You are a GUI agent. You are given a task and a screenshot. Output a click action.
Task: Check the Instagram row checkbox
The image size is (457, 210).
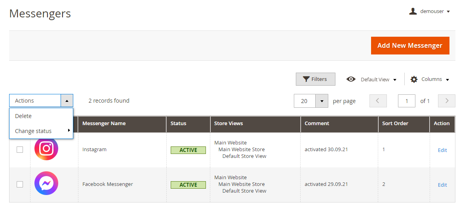click(20, 150)
